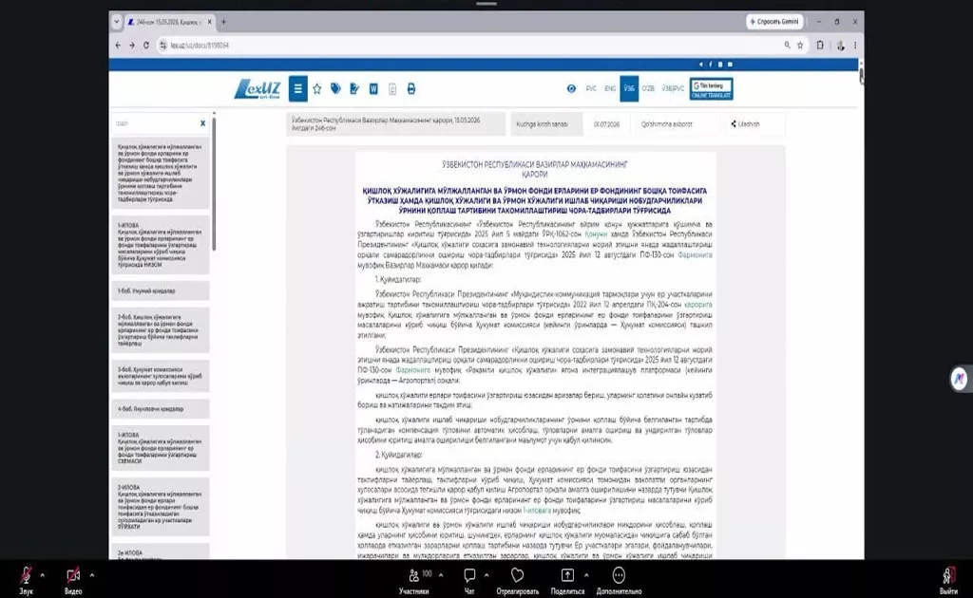This screenshot has width=973, height=598.
Task: Leave meeting with the Выйти button
Action: [x=948, y=580]
